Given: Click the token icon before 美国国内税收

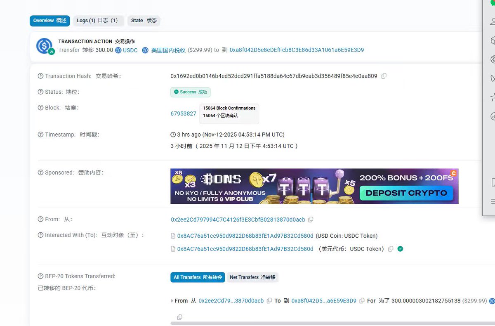Looking at the screenshot, I should [145, 50].
